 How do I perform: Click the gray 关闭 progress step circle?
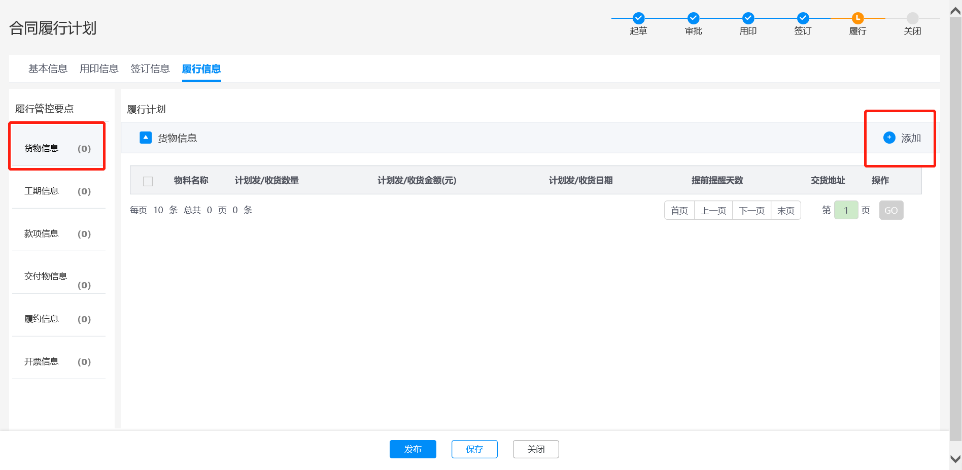tap(912, 18)
